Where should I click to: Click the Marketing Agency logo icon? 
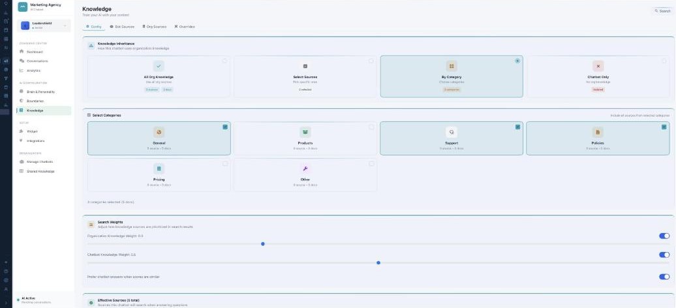(x=22, y=7)
